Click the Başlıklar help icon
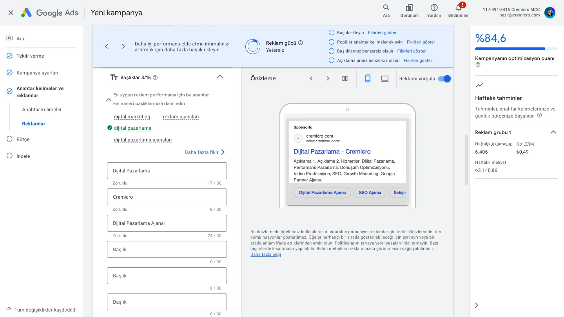This screenshot has width=564, height=317. [x=155, y=78]
